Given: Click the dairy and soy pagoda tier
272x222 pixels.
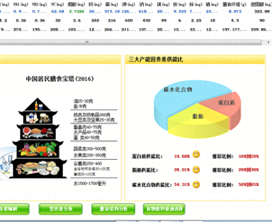Looking at the screenshot, I should click(38, 117).
